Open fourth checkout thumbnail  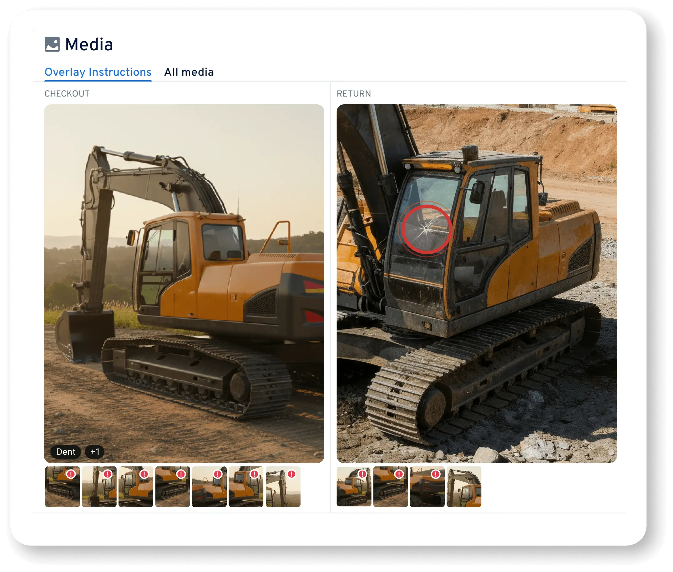point(172,486)
